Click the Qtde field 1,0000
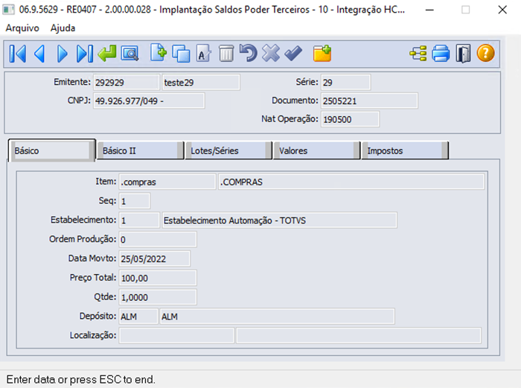Viewport: 521px width, 388px height. (x=158, y=297)
